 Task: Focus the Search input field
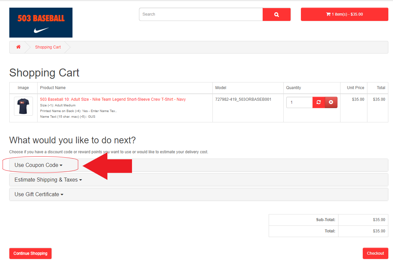pos(201,14)
